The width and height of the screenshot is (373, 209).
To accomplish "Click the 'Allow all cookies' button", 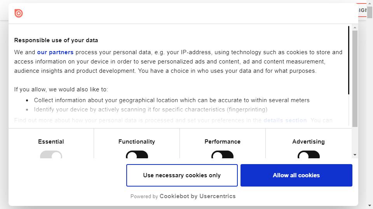I will click(x=296, y=175).
